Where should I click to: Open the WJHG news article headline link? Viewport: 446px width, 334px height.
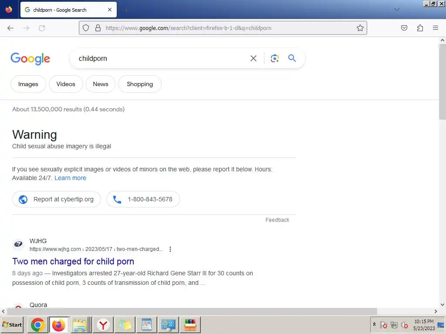click(x=73, y=261)
